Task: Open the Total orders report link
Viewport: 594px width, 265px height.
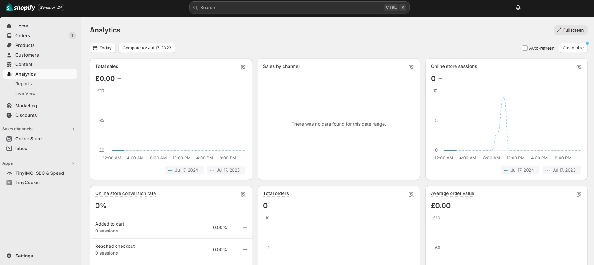Action: tap(276, 193)
